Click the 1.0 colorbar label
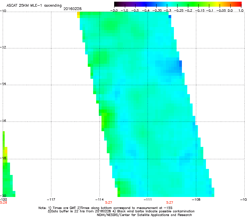Screen dimensions: 247x217 pyautogui.click(x=241, y=11)
